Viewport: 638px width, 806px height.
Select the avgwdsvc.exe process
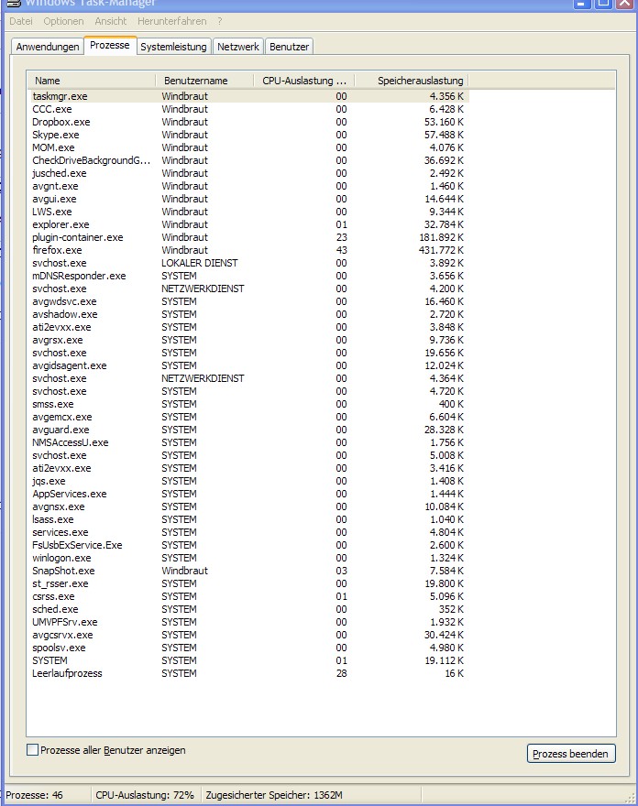[248, 301]
